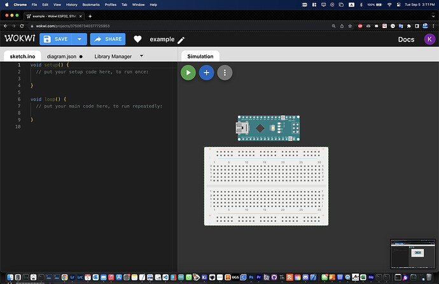
Task: Click the SHARE button
Action: [x=108, y=39]
